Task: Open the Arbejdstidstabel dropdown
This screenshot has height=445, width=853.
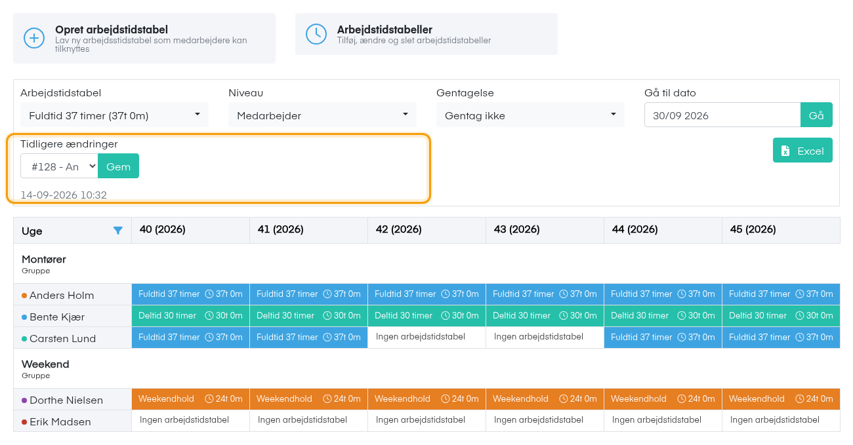Action: coord(114,115)
